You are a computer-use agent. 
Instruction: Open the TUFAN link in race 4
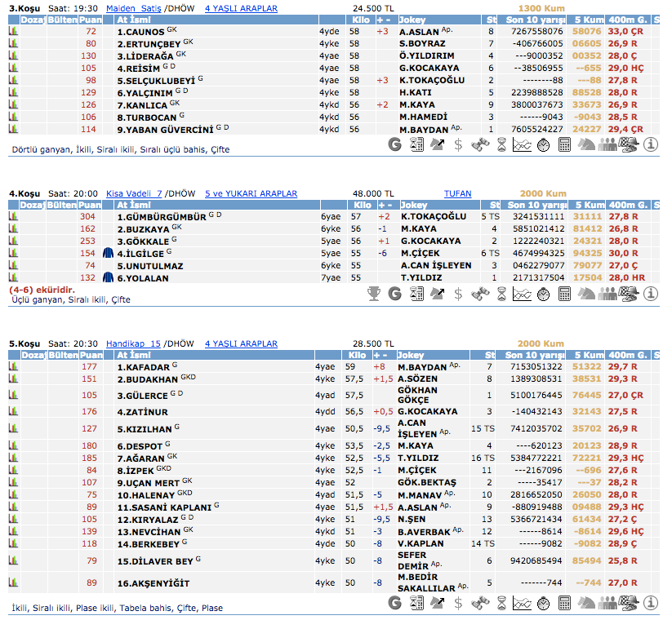(x=457, y=194)
